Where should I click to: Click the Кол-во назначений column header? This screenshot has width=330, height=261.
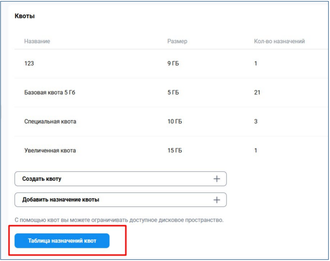[x=279, y=41]
